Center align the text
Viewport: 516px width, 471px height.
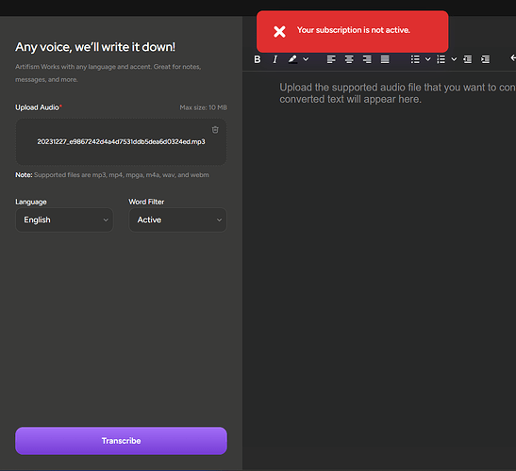pos(349,59)
